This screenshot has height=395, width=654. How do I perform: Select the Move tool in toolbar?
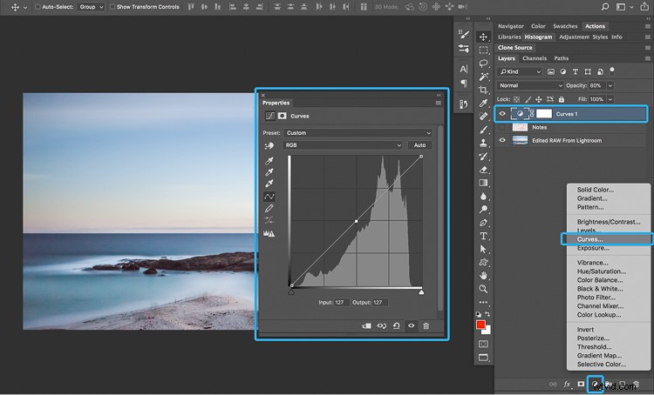click(483, 37)
